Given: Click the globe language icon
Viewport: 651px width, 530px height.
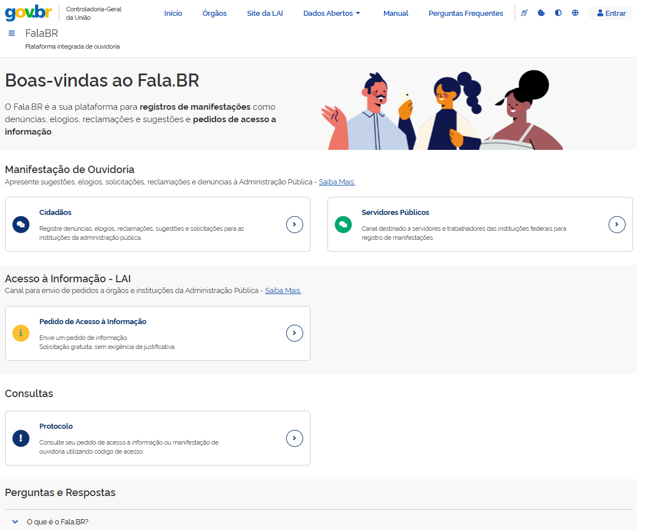Looking at the screenshot, I should click(x=575, y=13).
